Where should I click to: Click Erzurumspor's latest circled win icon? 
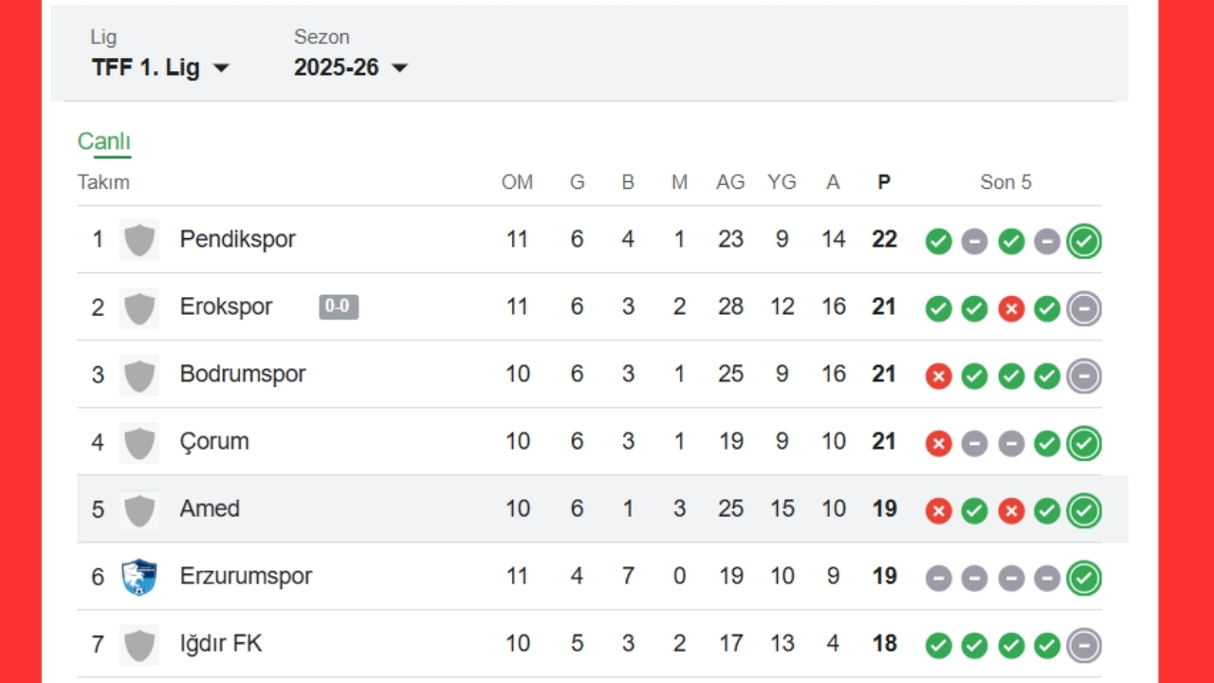pyautogui.click(x=1084, y=579)
